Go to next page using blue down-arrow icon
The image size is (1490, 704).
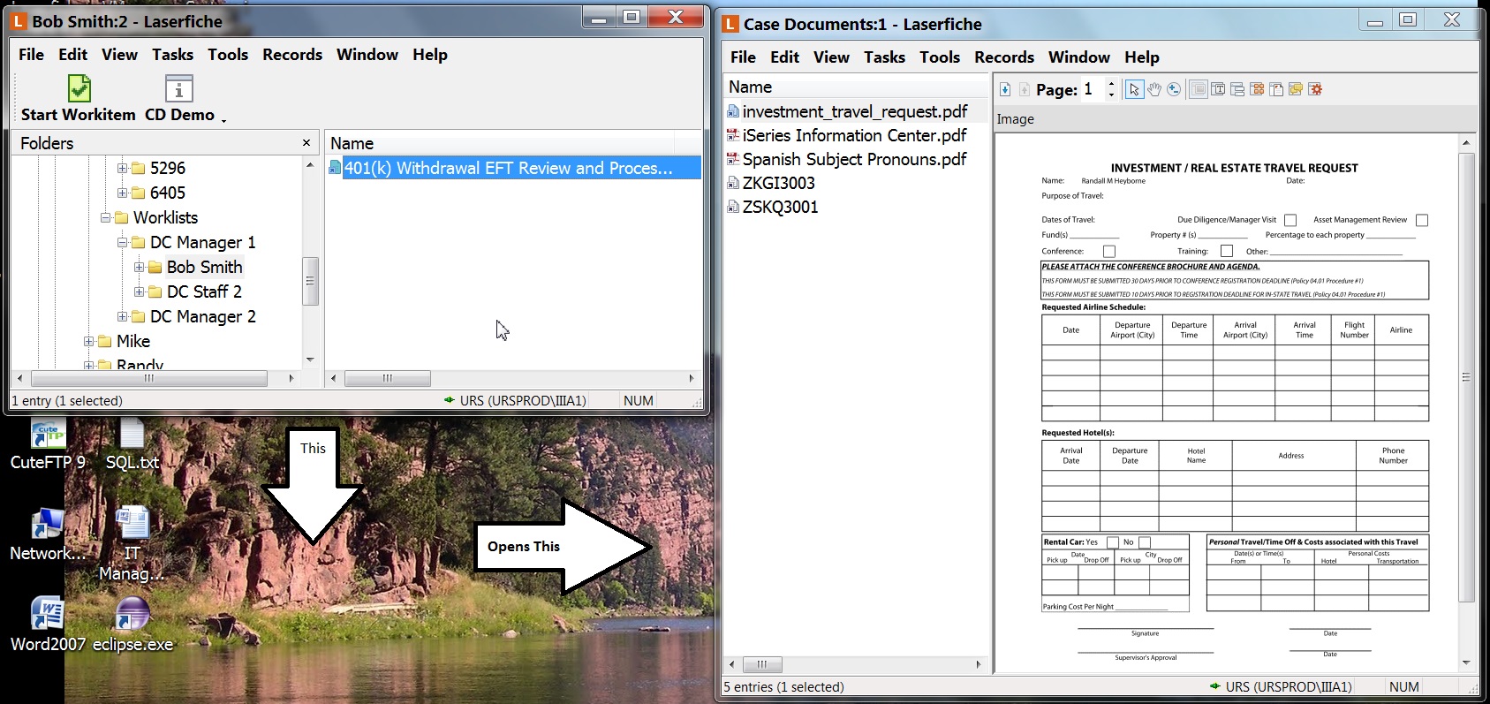tap(1005, 89)
